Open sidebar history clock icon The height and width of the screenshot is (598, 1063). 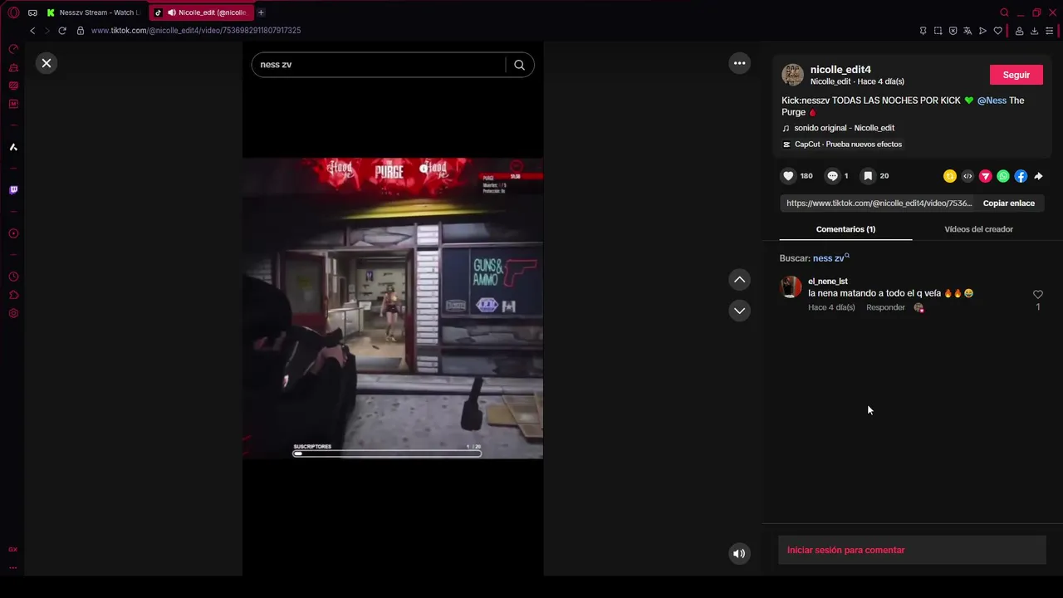[x=13, y=277]
